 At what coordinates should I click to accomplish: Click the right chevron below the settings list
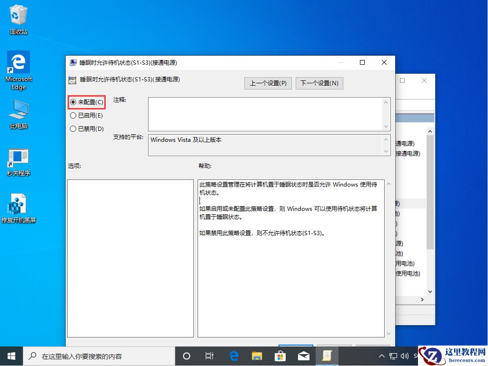(x=423, y=300)
